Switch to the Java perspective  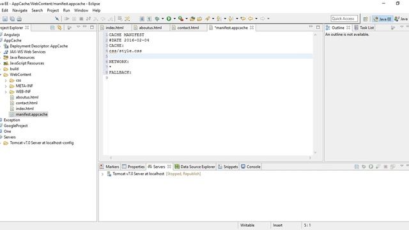pos(401,19)
